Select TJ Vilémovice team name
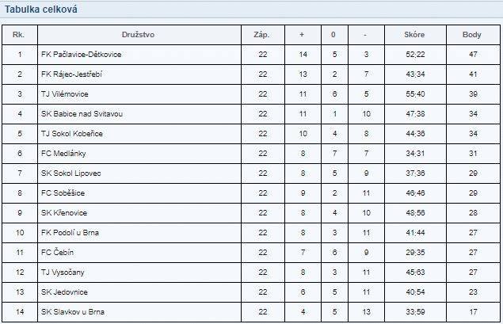Screen dimensions: 503x324 coord(64,94)
